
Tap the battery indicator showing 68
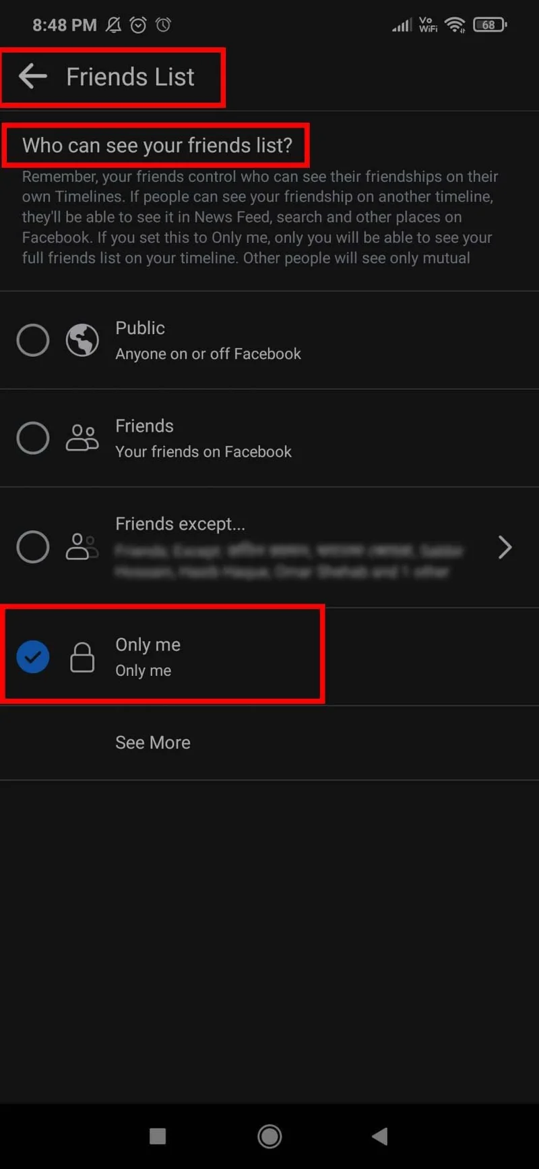[490, 25]
